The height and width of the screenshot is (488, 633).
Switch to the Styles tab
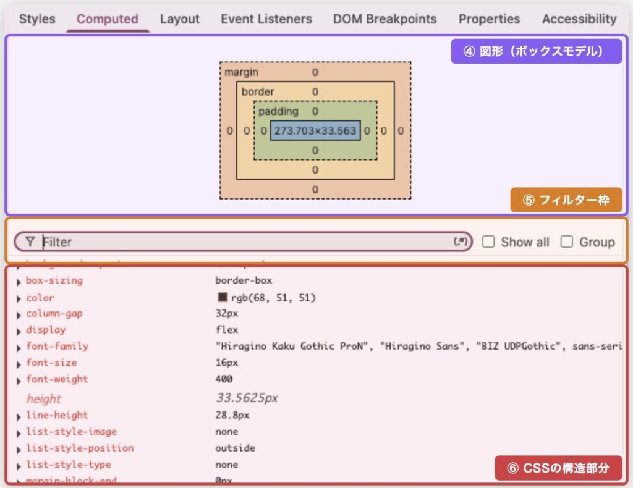click(37, 19)
